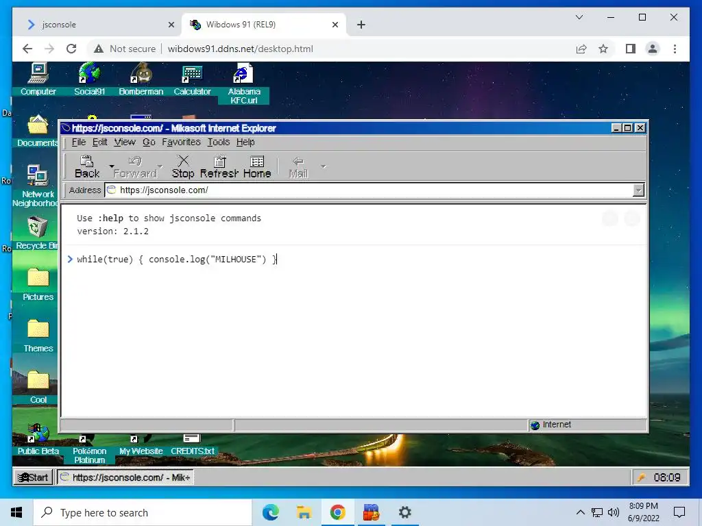This screenshot has width=702, height=526.
Task: Click the Wibdows 91 tray clock 08:09
Action: pos(666,477)
